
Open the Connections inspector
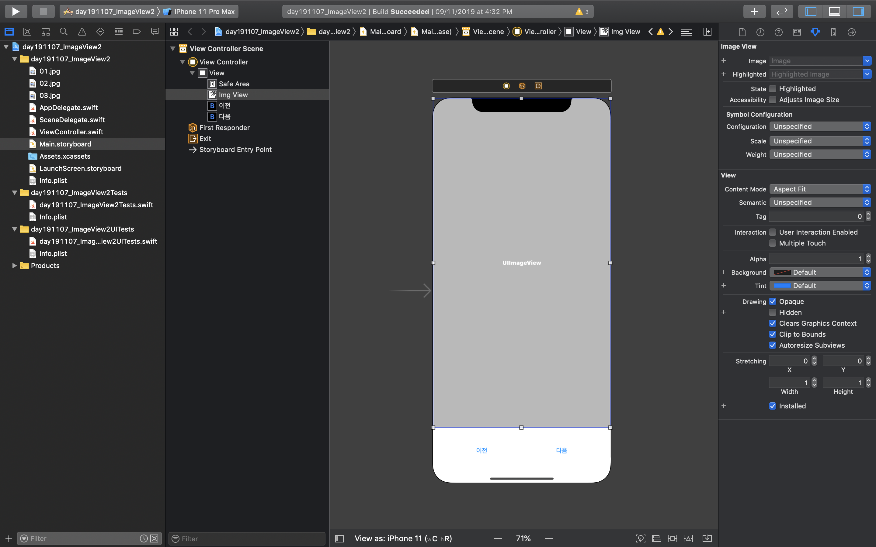pyautogui.click(x=851, y=32)
